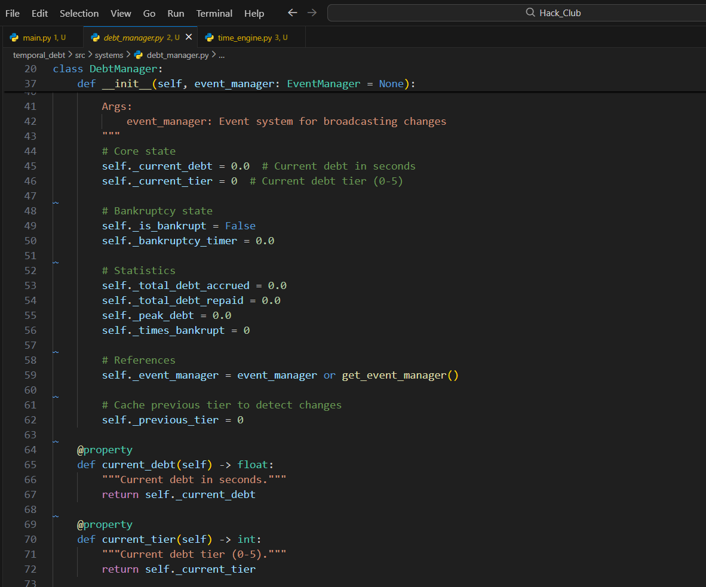Click line number 59 in the gutter
The width and height of the screenshot is (706, 587).
pyautogui.click(x=30, y=375)
